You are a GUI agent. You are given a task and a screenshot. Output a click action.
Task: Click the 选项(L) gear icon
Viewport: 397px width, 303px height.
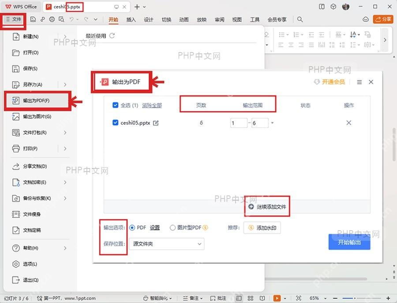coord(16,264)
